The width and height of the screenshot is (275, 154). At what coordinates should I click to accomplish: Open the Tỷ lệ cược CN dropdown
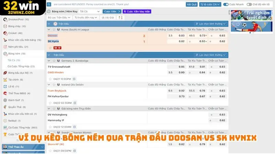pos(210,4)
